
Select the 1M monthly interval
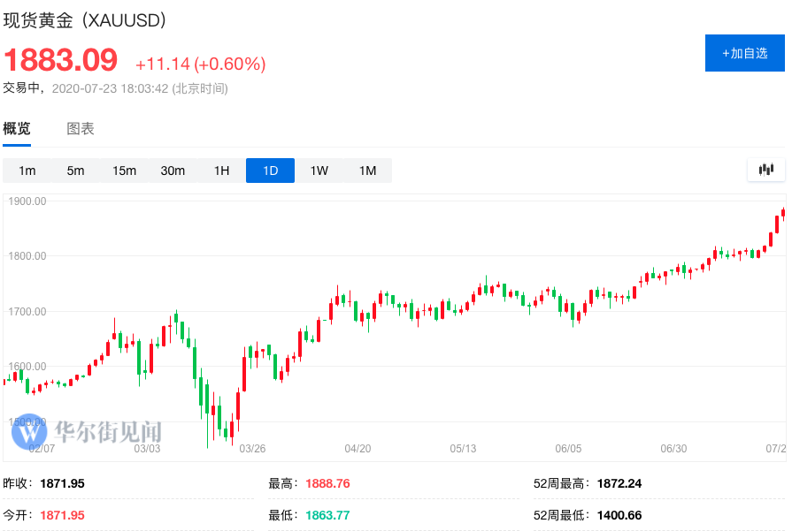367,171
